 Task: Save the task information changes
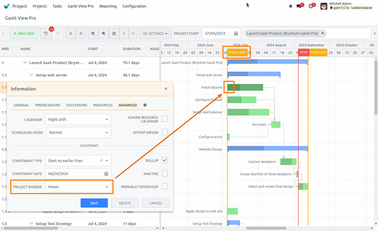94,203
